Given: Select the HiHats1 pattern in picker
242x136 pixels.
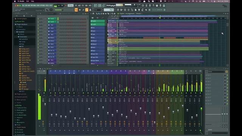Looking at the screenshot, I should tap(98, 41).
